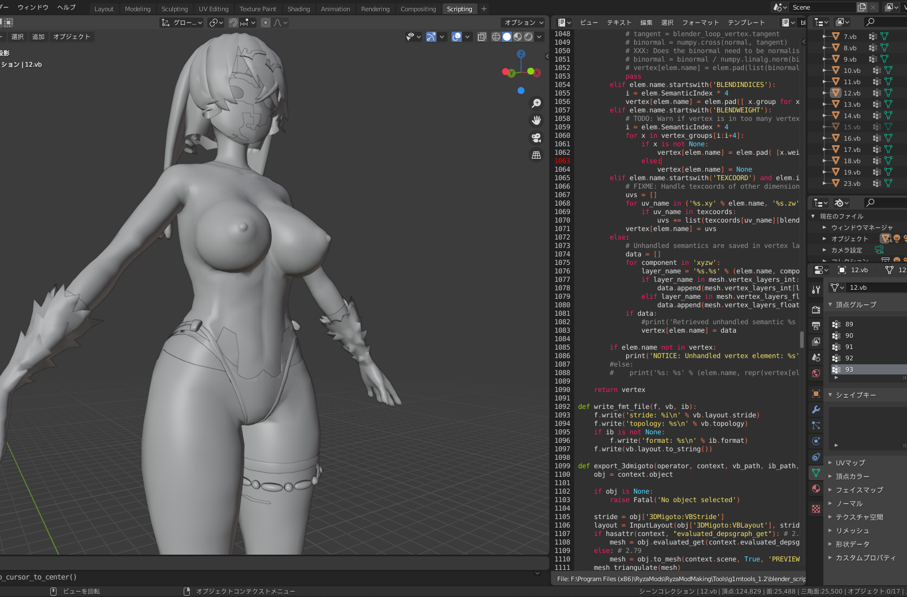Click the pan hand navigation icon
The width and height of the screenshot is (907, 597).
(x=536, y=120)
